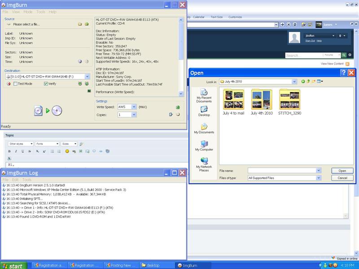Viewport: 359px width, 269px height.
Task: Select My Documents in the Open dialog places bar
Action: [204, 128]
